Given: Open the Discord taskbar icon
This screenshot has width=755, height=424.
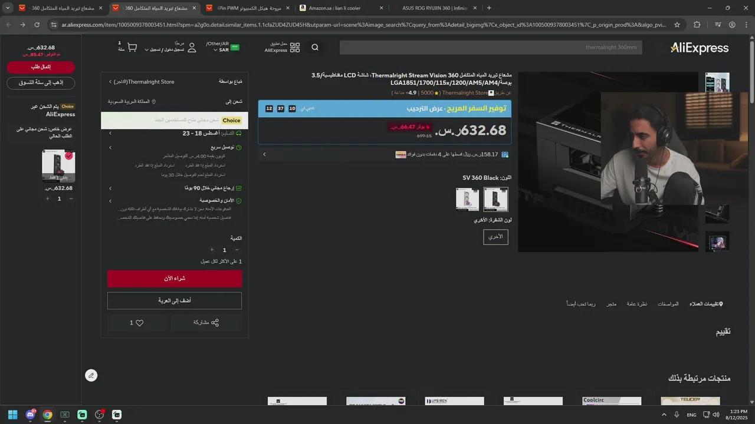Looking at the screenshot, I should [x=30, y=415].
